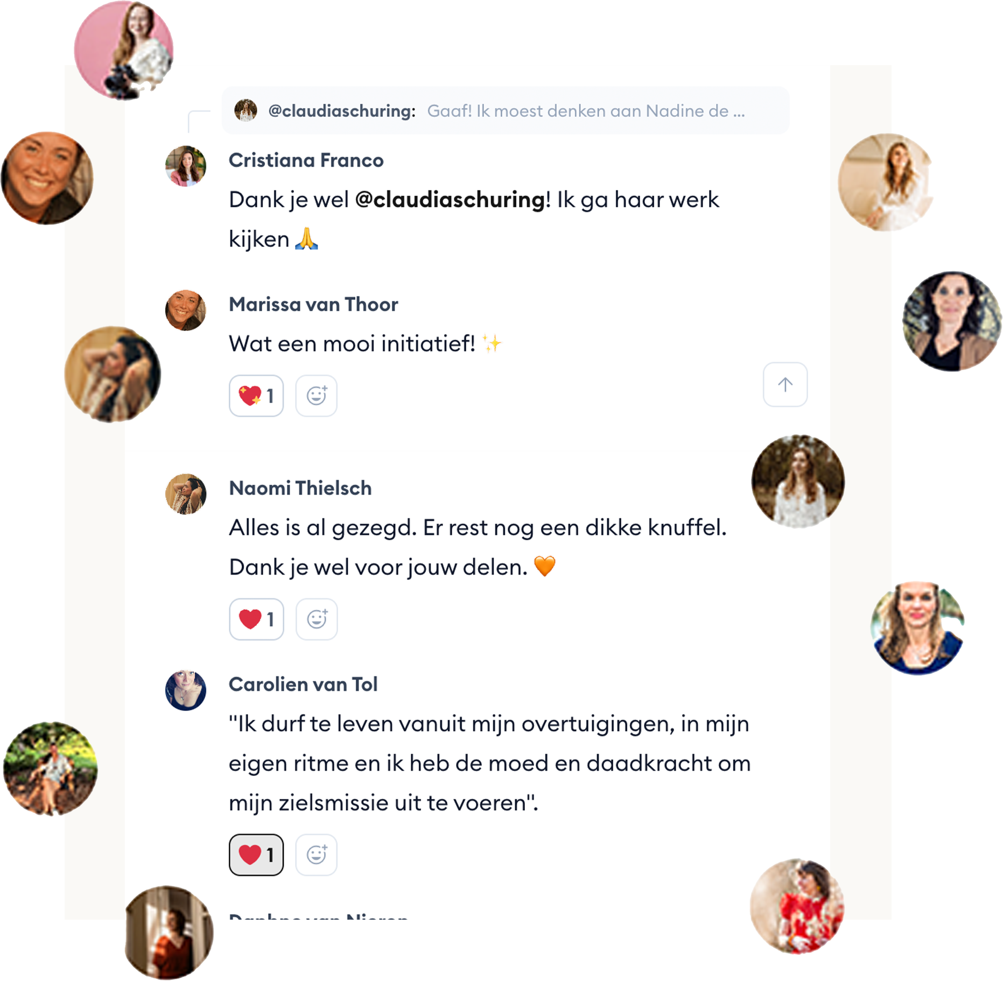Open Cristiana Franco's profile name
1003x981 pixels.
click(306, 160)
